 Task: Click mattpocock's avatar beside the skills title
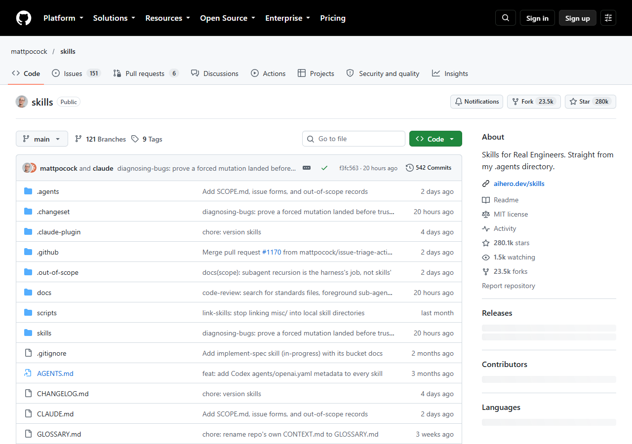point(22,102)
